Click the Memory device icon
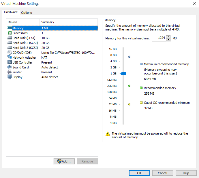Image resolution: width=199 pixels, height=178 pixels. point(10,28)
